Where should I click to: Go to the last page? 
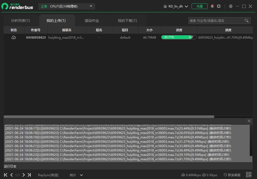pyautogui.click(x=29, y=175)
